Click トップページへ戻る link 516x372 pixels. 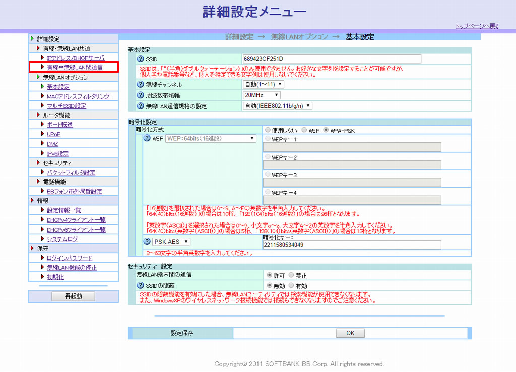(x=477, y=26)
